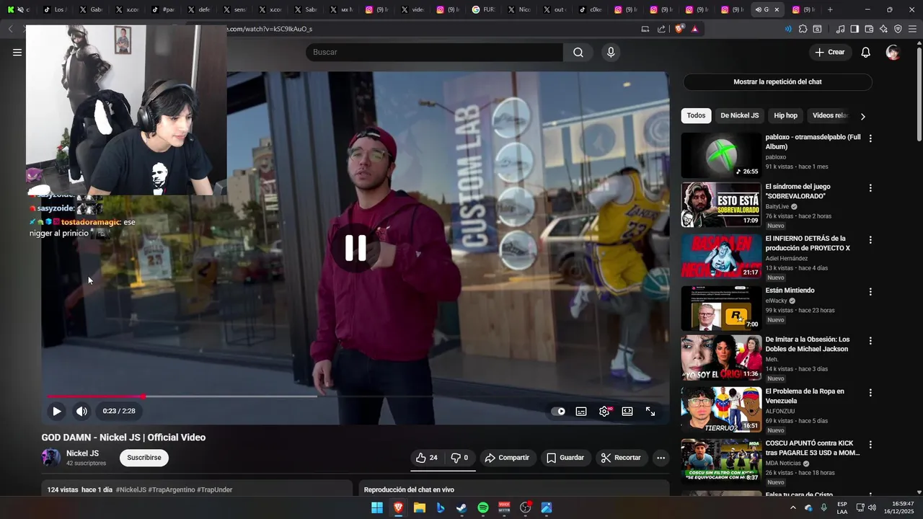The image size is (923, 519).
Task: Open the YouTube hamburger guide menu
Action: [17, 52]
